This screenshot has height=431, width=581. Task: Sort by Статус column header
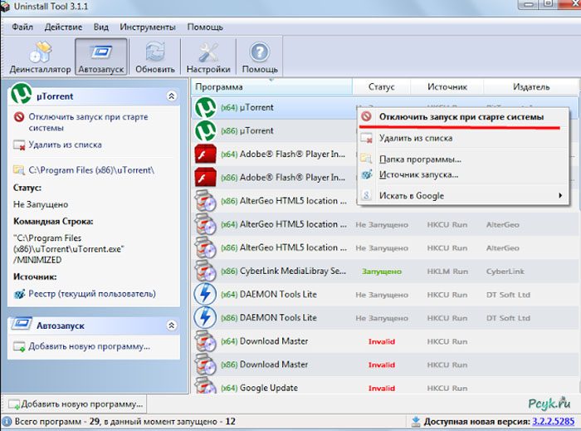(381, 87)
